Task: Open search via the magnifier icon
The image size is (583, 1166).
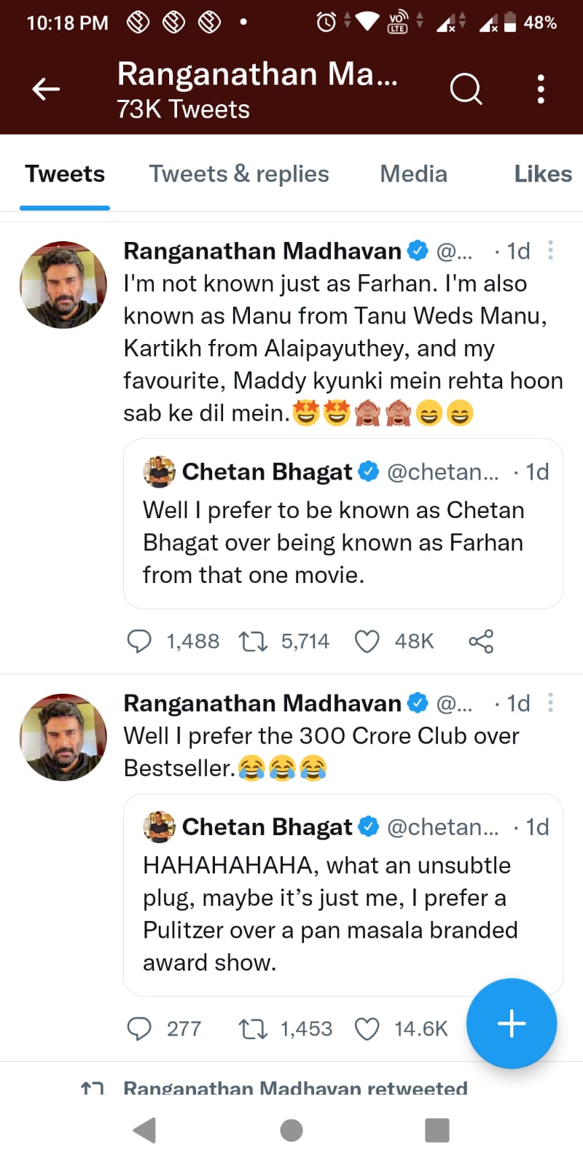Action: (x=466, y=90)
